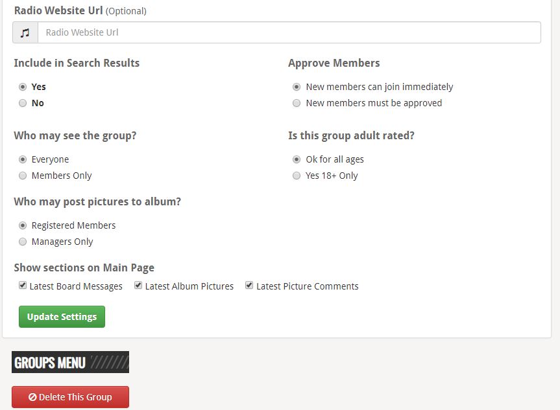Toggle Latest Picture Comments checkbox

pos(249,286)
